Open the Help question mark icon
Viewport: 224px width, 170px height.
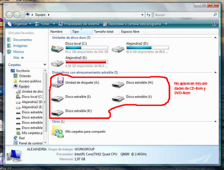pos(214,24)
